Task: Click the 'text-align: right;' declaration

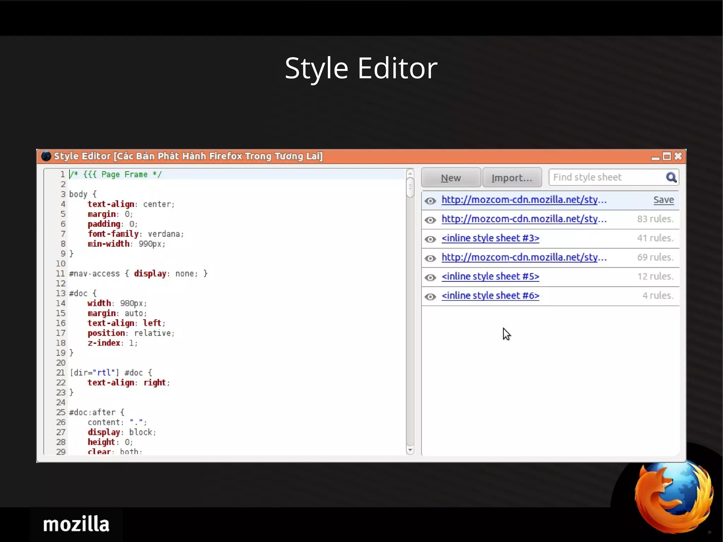Action: pyautogui.click(x=129, y=383)
